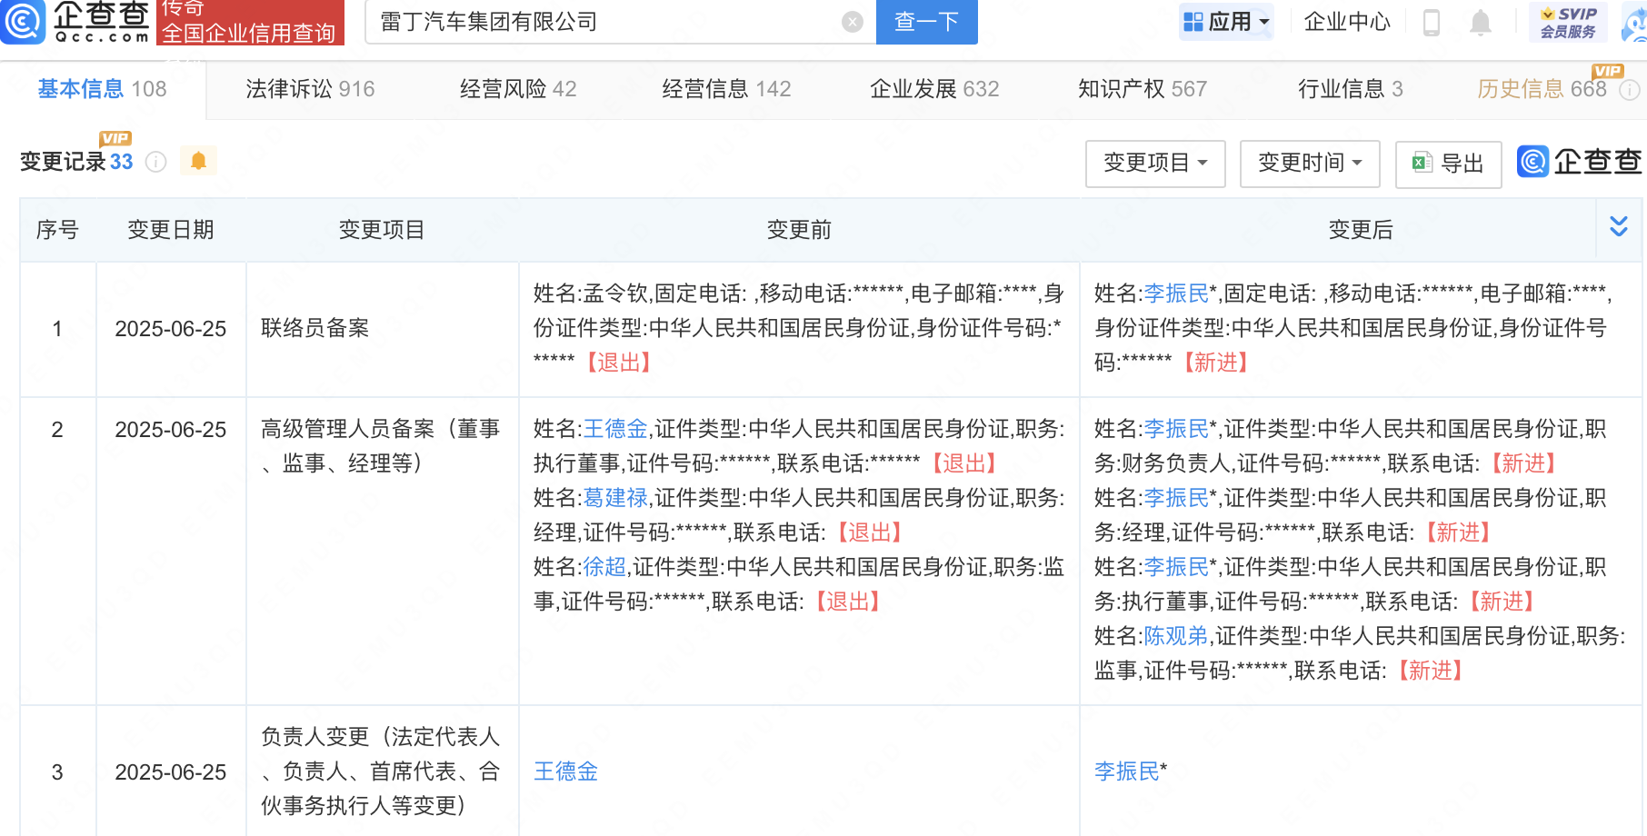Click the 变更记录 33 heading
This screenshot has height=836, width=1647.
pos(76,162)
